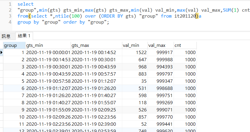The width and height of the screenshot is (250, 132).
Task: Select val_min cell 1522
Action: [x=135, y=53]
